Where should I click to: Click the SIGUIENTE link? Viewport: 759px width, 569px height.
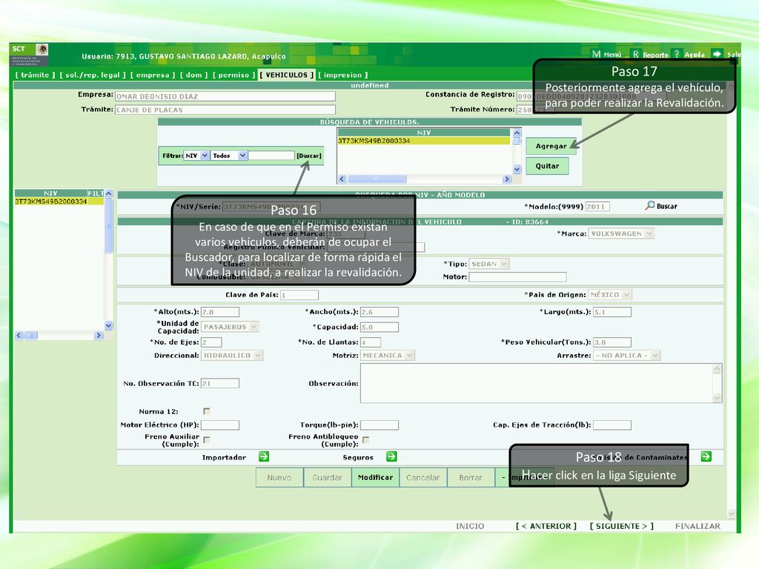pyautogui.click(x=622, y=526)
